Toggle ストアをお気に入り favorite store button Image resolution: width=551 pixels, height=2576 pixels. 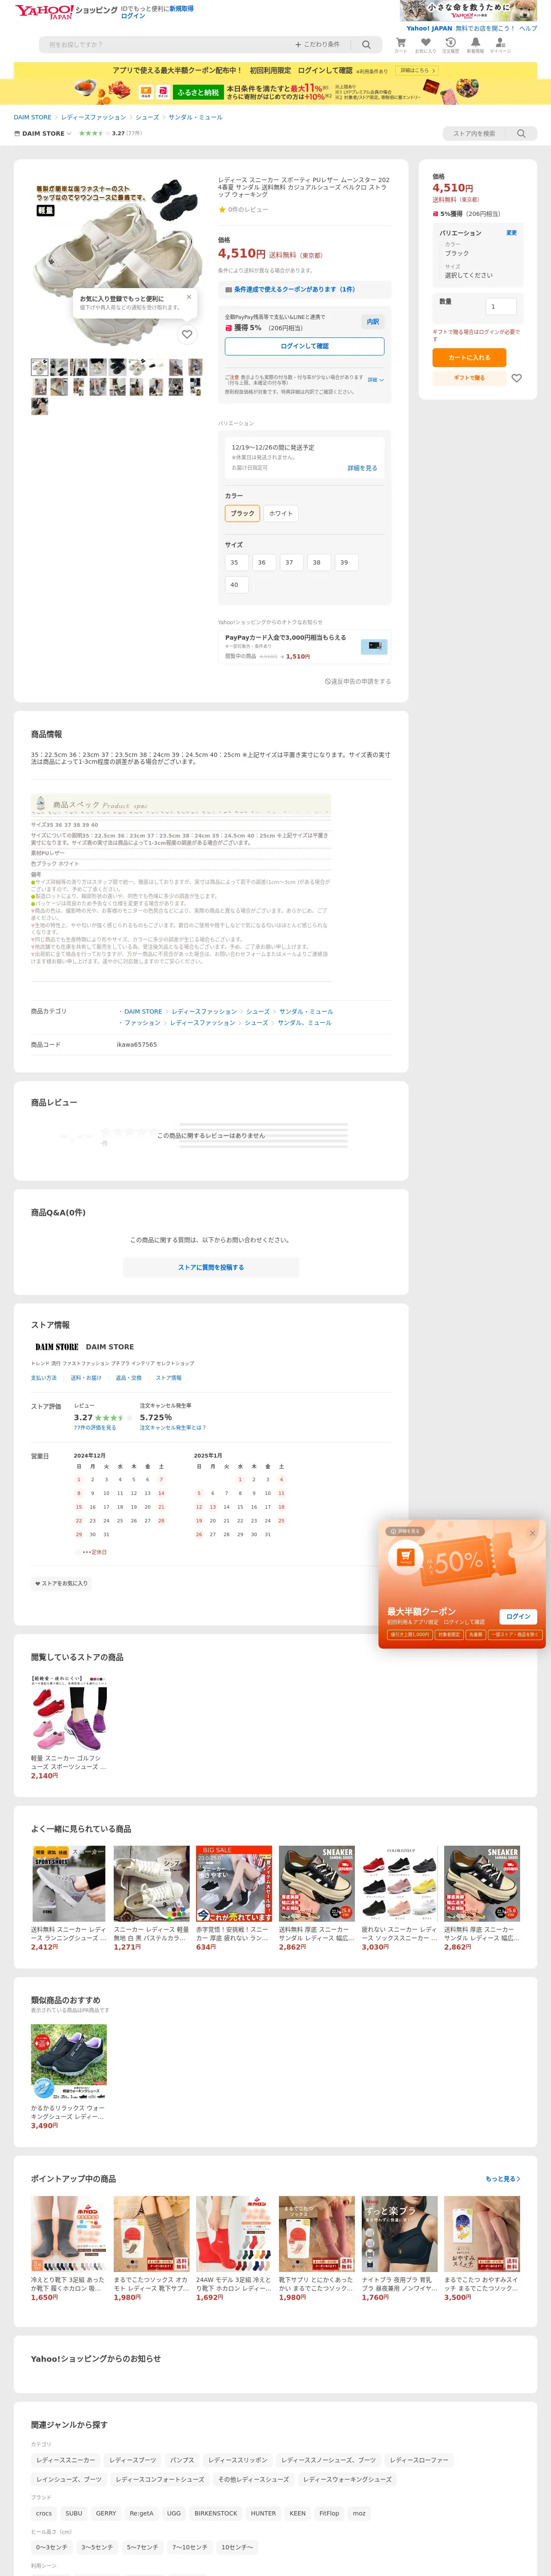[61, 1583]
